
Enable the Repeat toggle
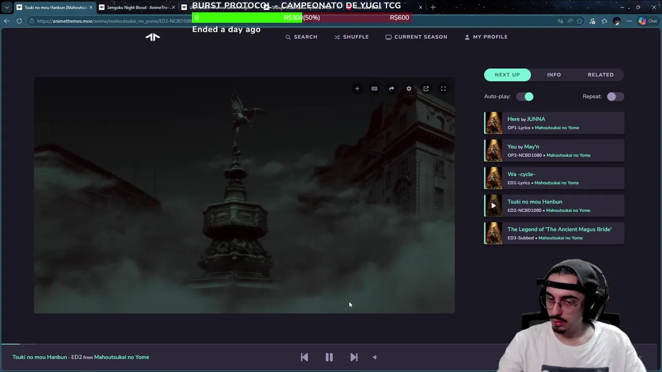(x=615, y=97)
